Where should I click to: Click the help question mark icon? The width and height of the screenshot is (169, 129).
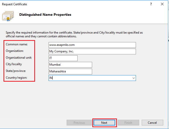tap(151, 4)
